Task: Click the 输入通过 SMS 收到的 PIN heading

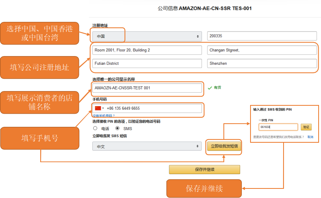Action: point(272,109)
